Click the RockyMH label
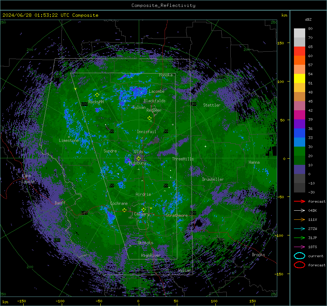This screenshot has width=327, height=306. (96, 102)
